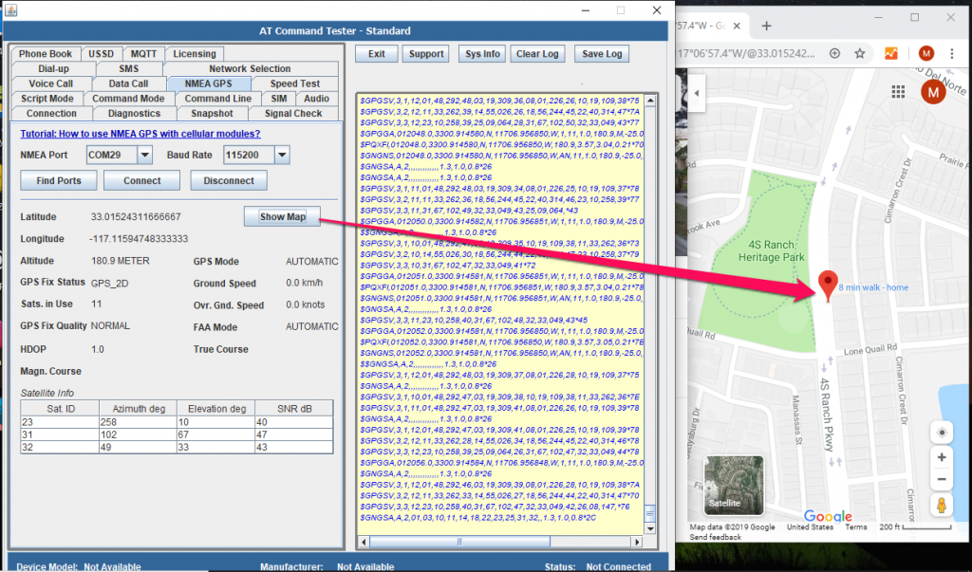Open the Command Mode tab
This screenshot has height=572, width=972.
tap(128, 99)
